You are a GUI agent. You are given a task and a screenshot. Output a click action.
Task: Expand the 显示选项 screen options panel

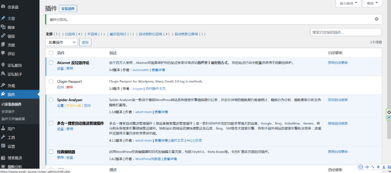point(348,3)
